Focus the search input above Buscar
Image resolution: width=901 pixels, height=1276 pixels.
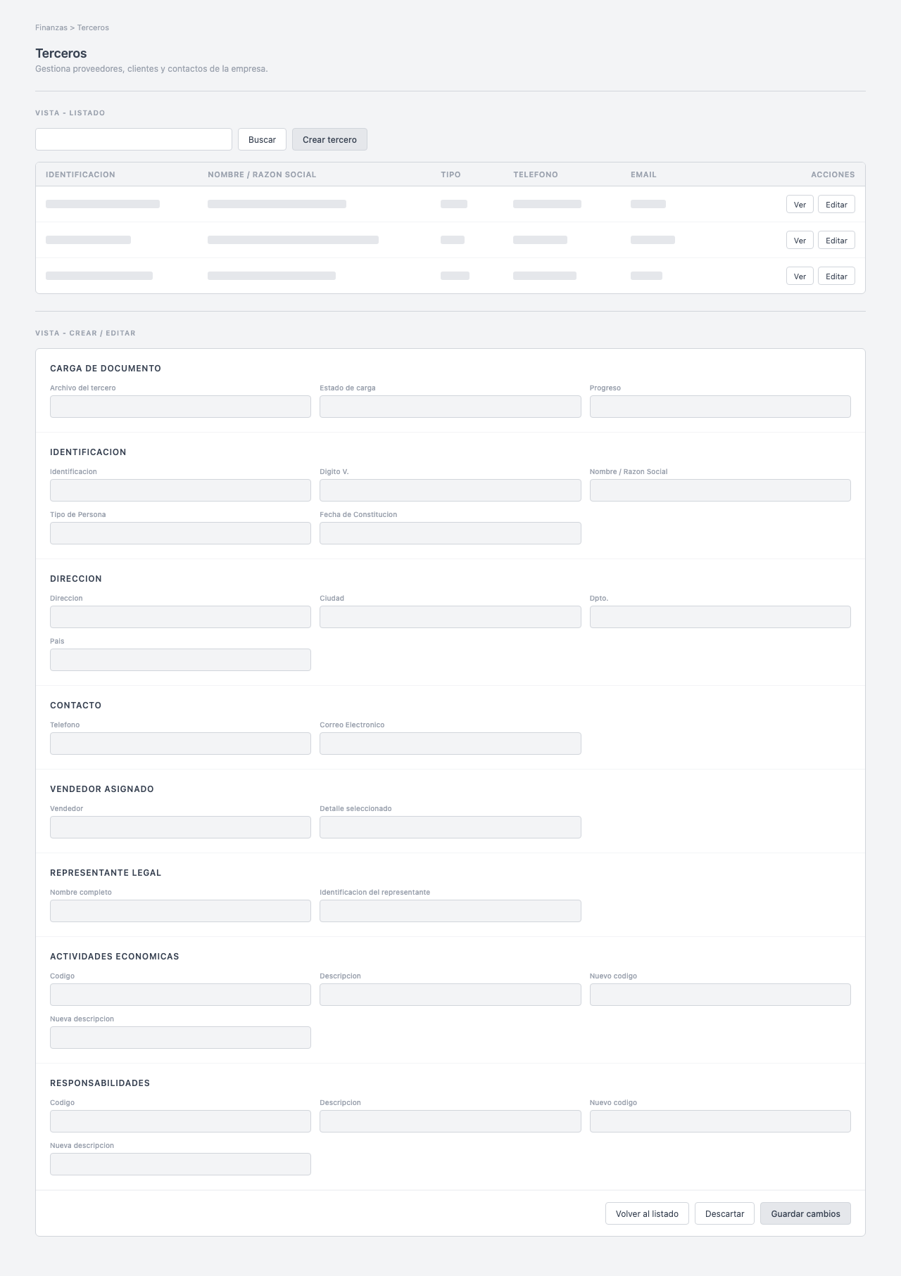click(133, 139)
